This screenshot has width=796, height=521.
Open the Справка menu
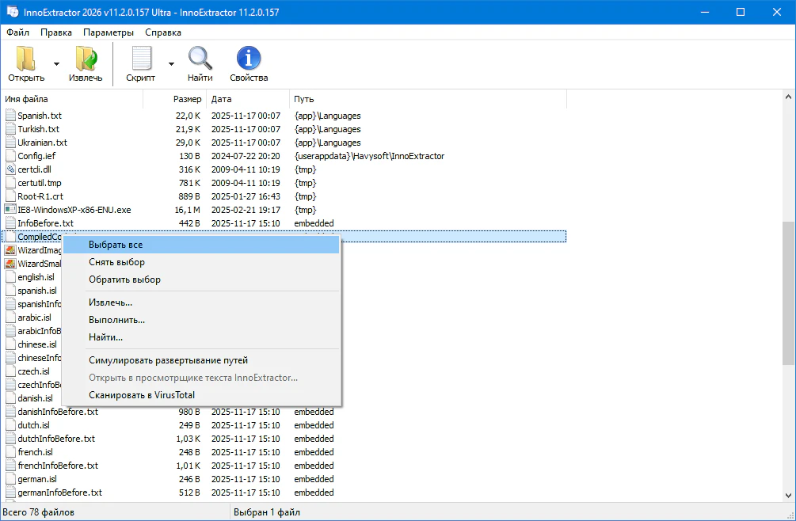(163, 32)
